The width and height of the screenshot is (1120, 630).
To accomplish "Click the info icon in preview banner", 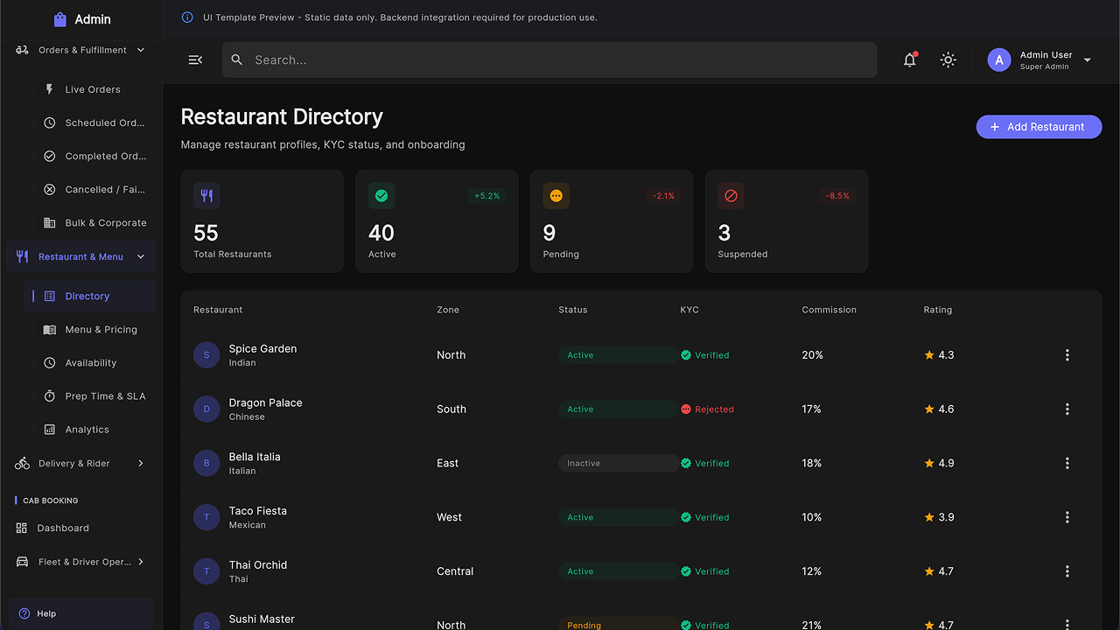I will tap(187, 17).
